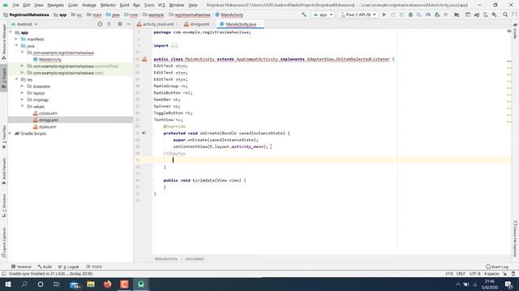Screen dimensions: 519x291
Task: Open Firefox from the taskbar
Action: (x=108, y=284)
